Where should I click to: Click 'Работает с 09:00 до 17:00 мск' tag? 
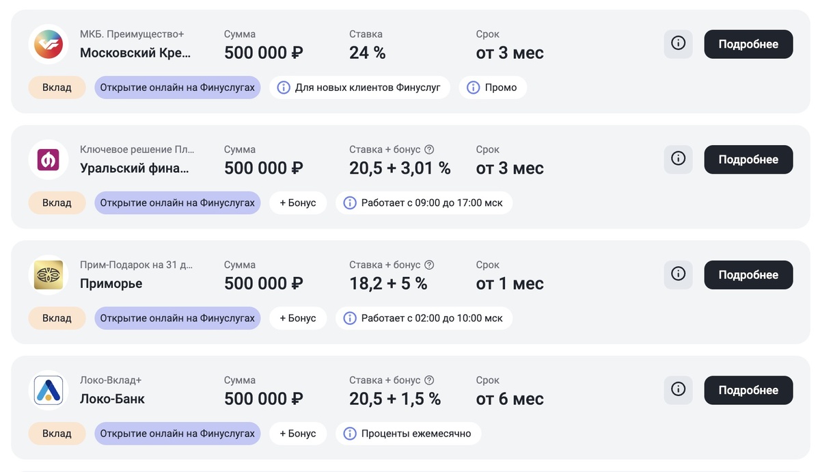pyautogui.click(x=424, y=203)
